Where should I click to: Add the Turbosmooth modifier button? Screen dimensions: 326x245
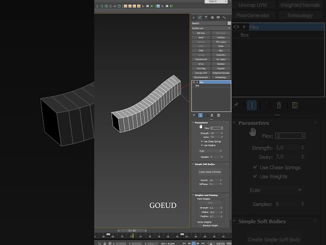tap(201, 59)
